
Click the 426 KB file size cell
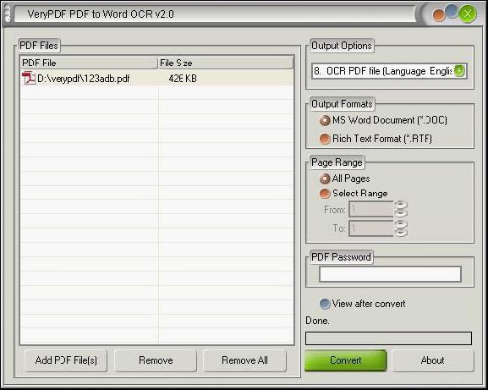pyautogui.click(x=183, y=79)
